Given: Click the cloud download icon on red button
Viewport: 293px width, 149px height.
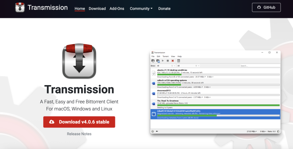Looking at the screenshot, I should 52,122.
